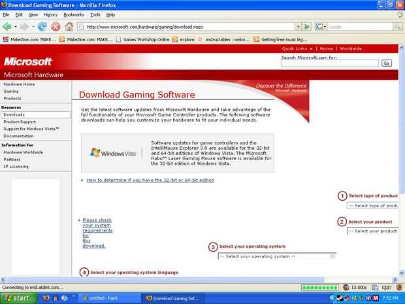This screenshot has height=304, width=405.
Task: Click the Go button beside Microsoft search
Action: click(387, 63)
